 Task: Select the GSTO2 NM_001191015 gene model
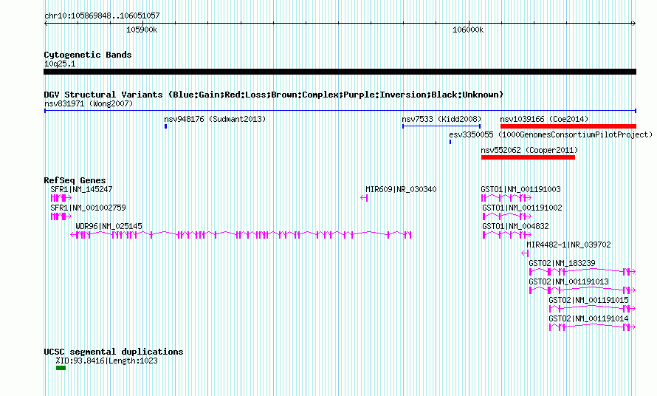point(593,308)
